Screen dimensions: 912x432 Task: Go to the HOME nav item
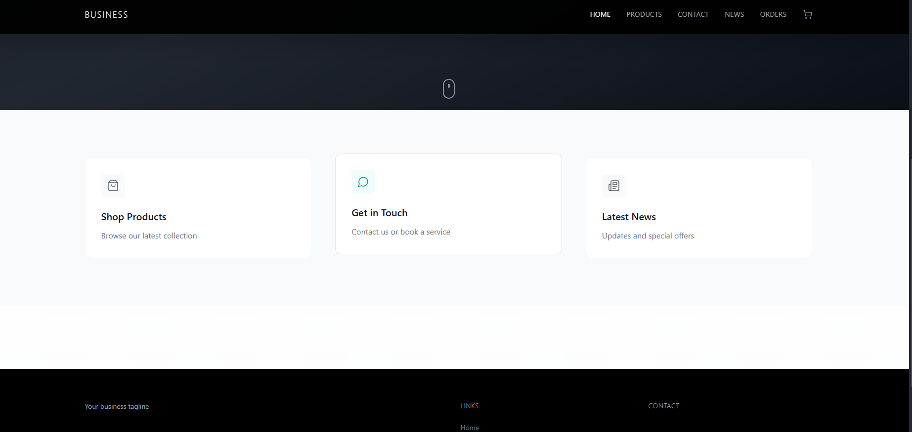click(600, 15)
